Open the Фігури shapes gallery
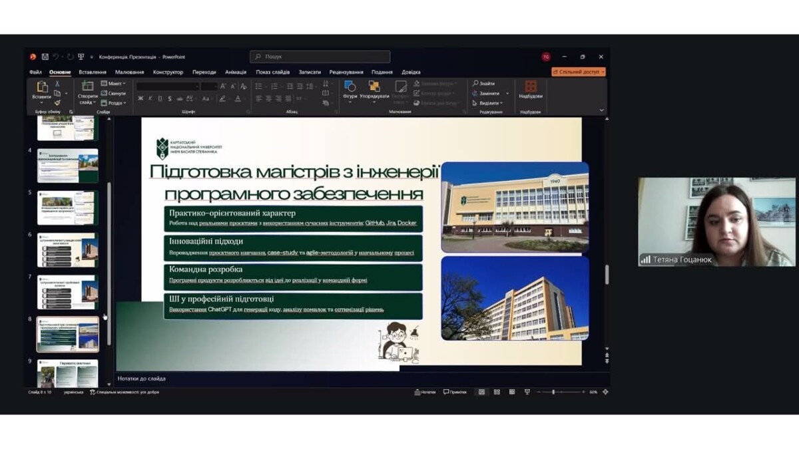Screen dimensions: 799x449 click(350, 90)
